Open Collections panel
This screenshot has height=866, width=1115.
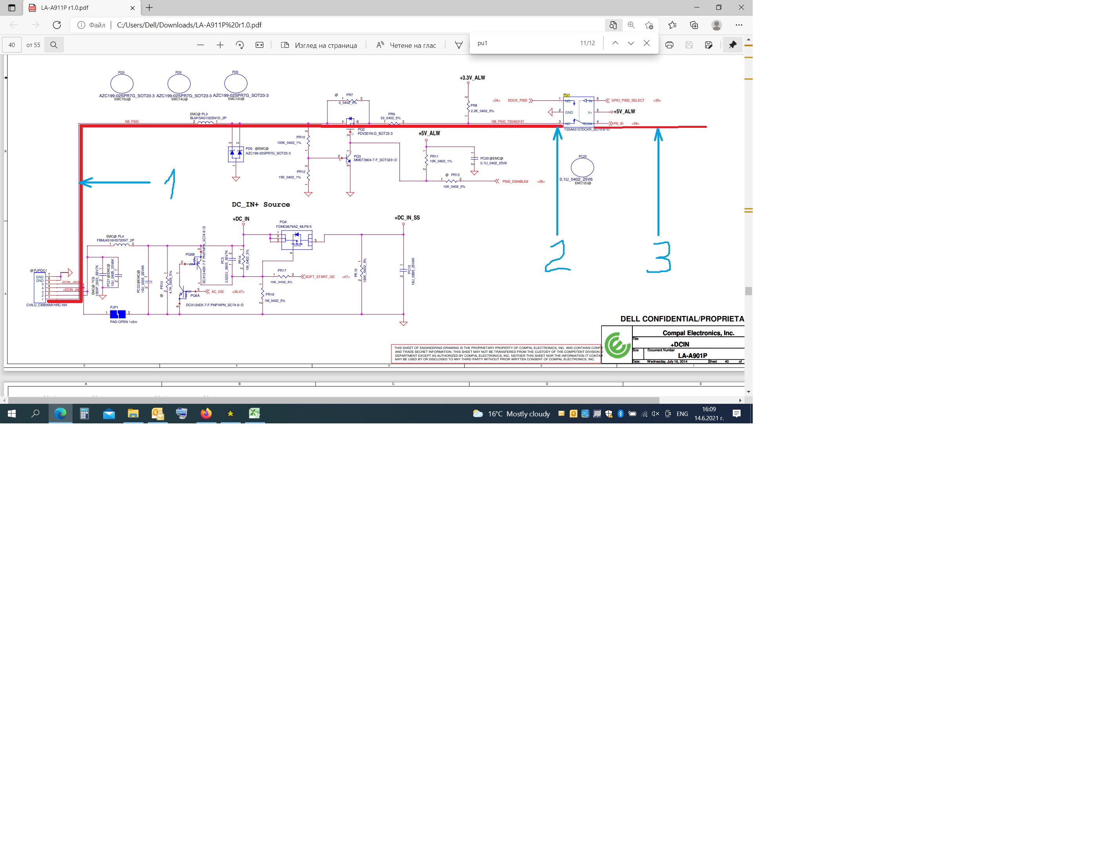point(694,25)
